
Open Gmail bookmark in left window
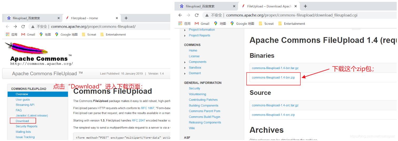(28, 35)
